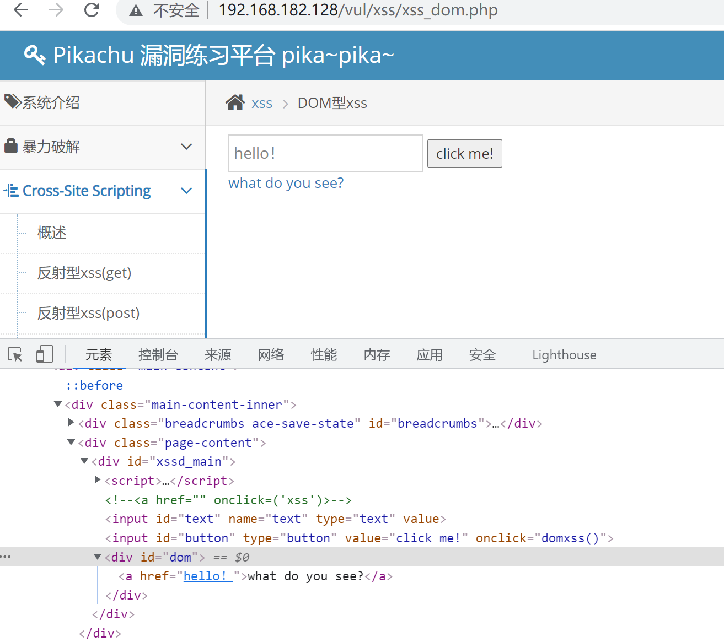The width and height of the screenshot is (724, 642).
Task: Select the input id="text" DOM node
Action: [275, 519]
